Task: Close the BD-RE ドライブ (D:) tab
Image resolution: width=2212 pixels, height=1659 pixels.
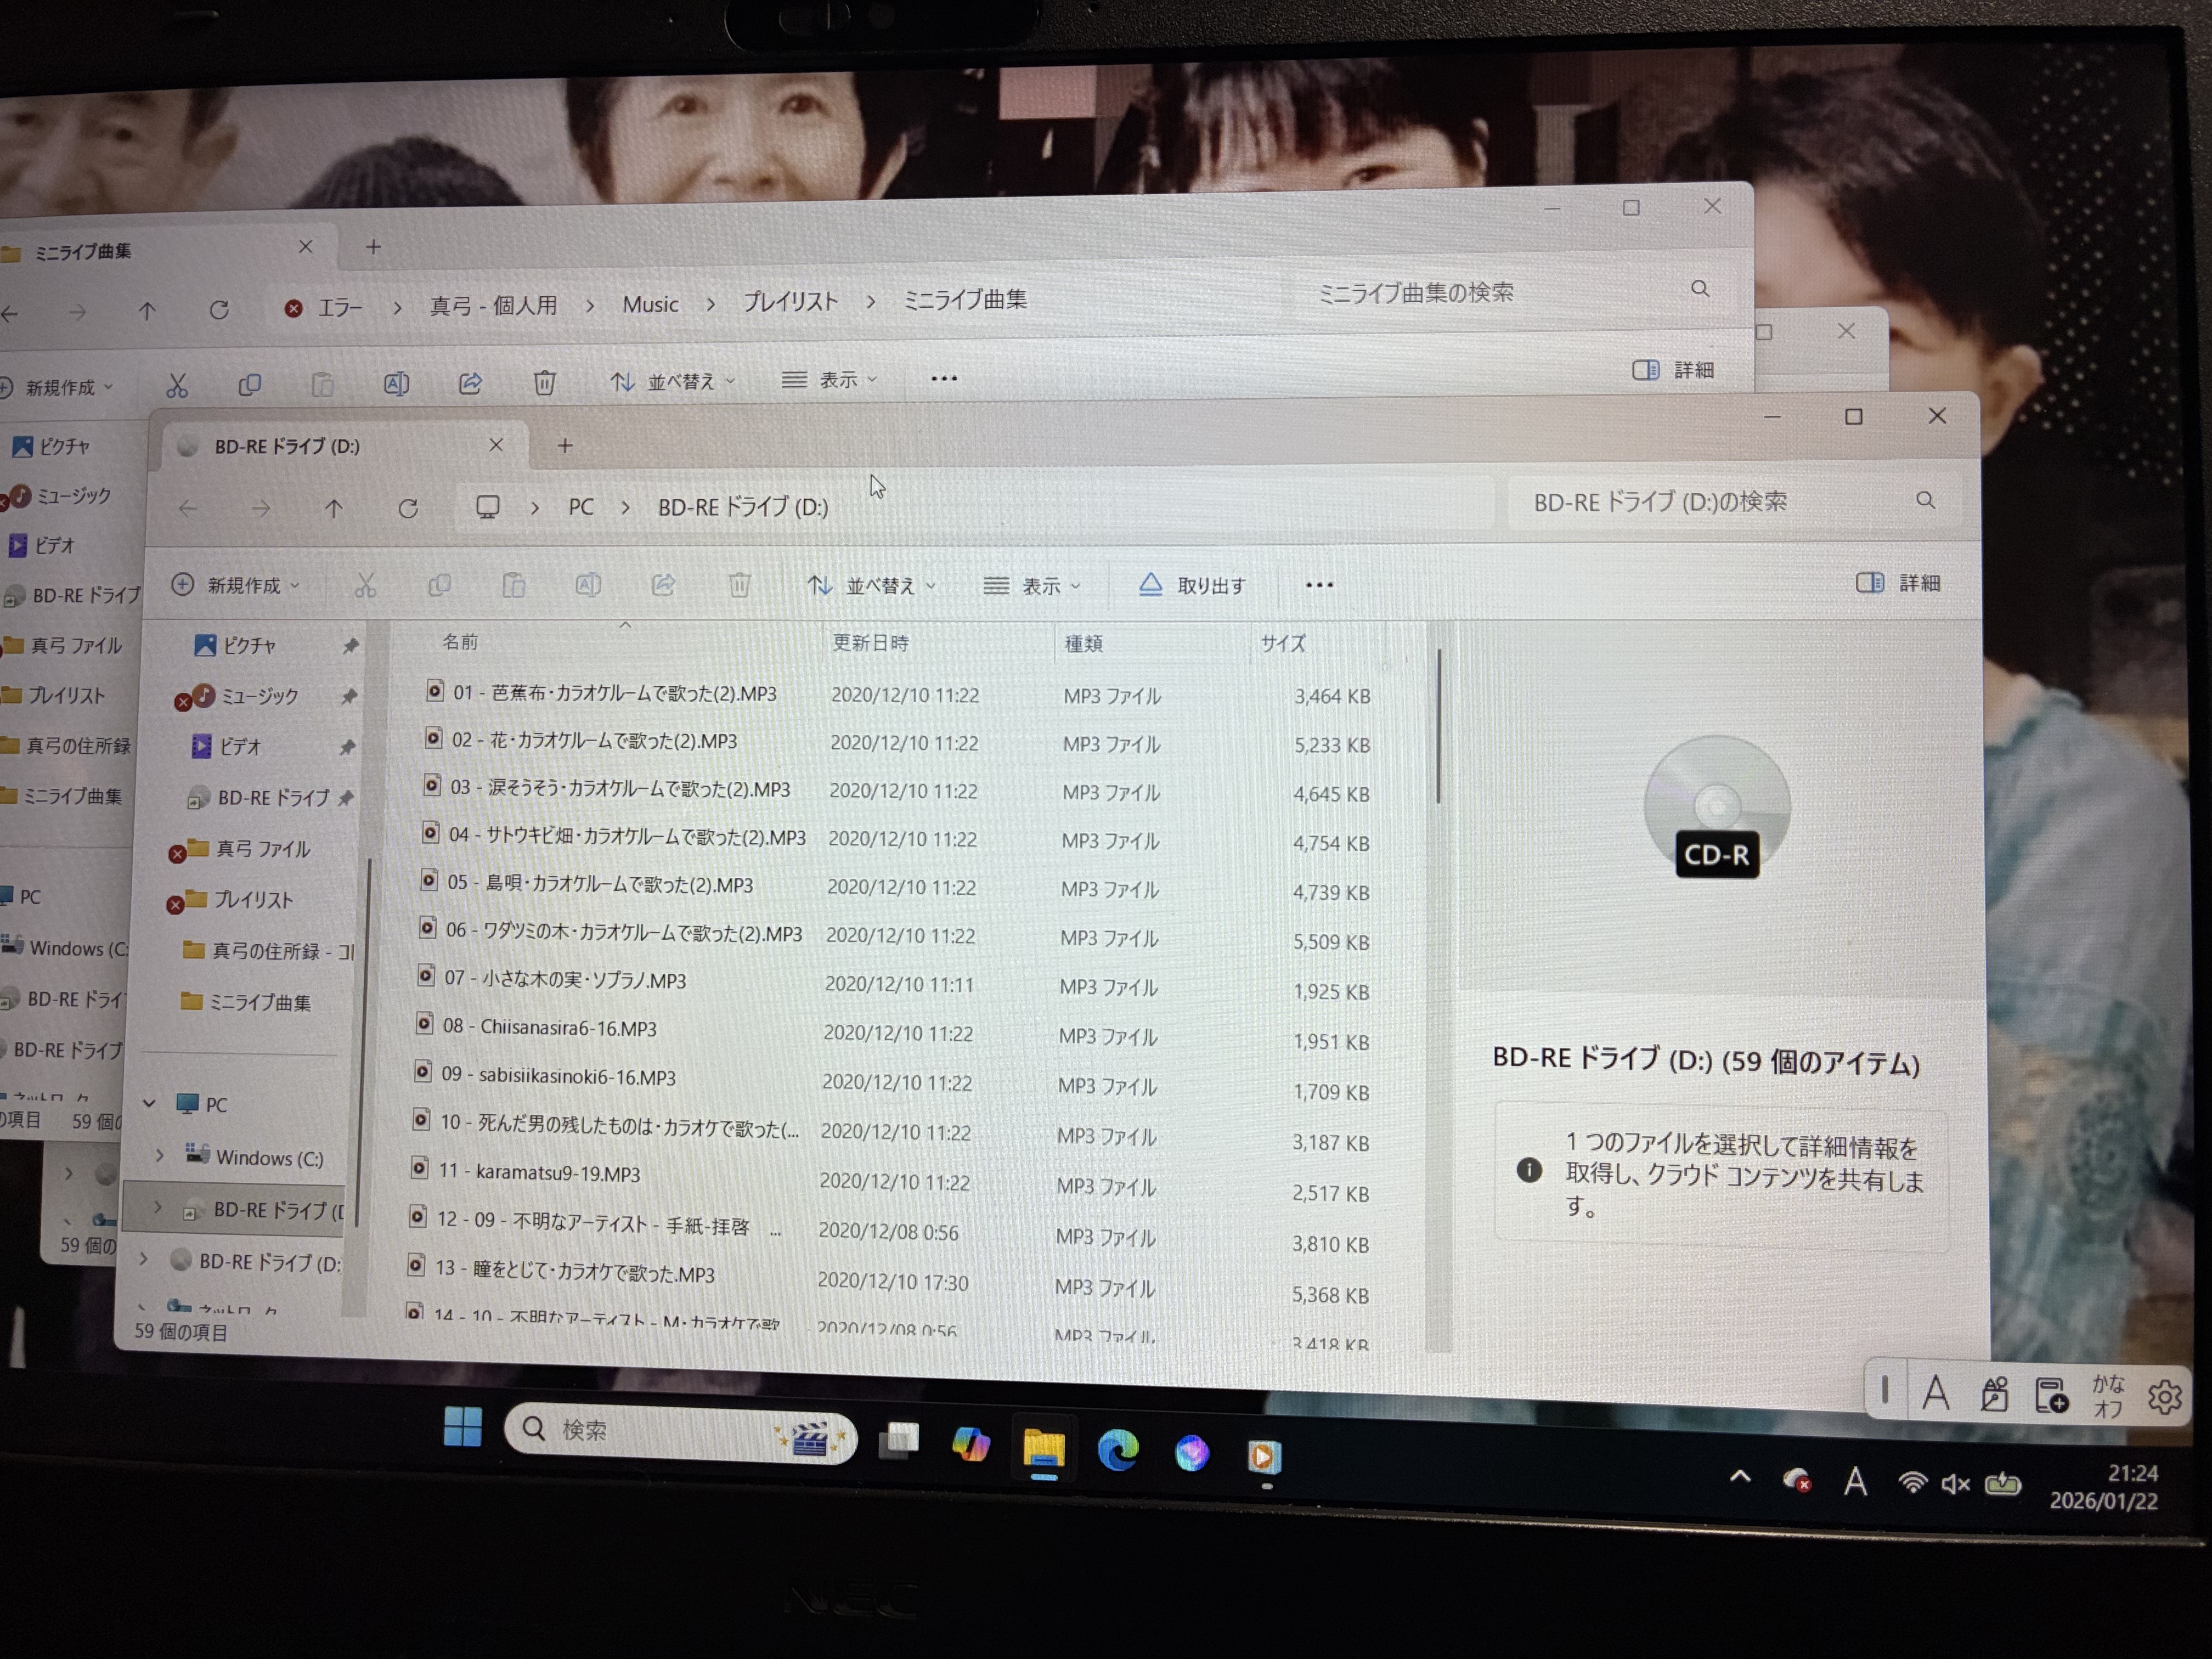Action: 496,445
